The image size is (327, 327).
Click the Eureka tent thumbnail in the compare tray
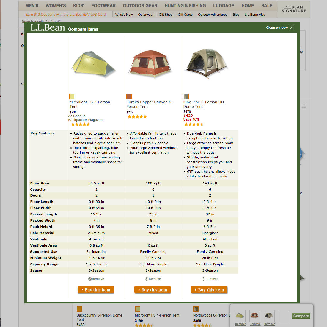click(255, 316)
